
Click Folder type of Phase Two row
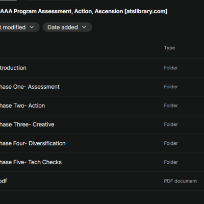[x=171, y=106]
